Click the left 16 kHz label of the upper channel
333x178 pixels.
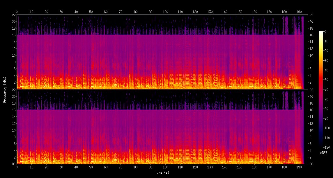tap(13, 35)
